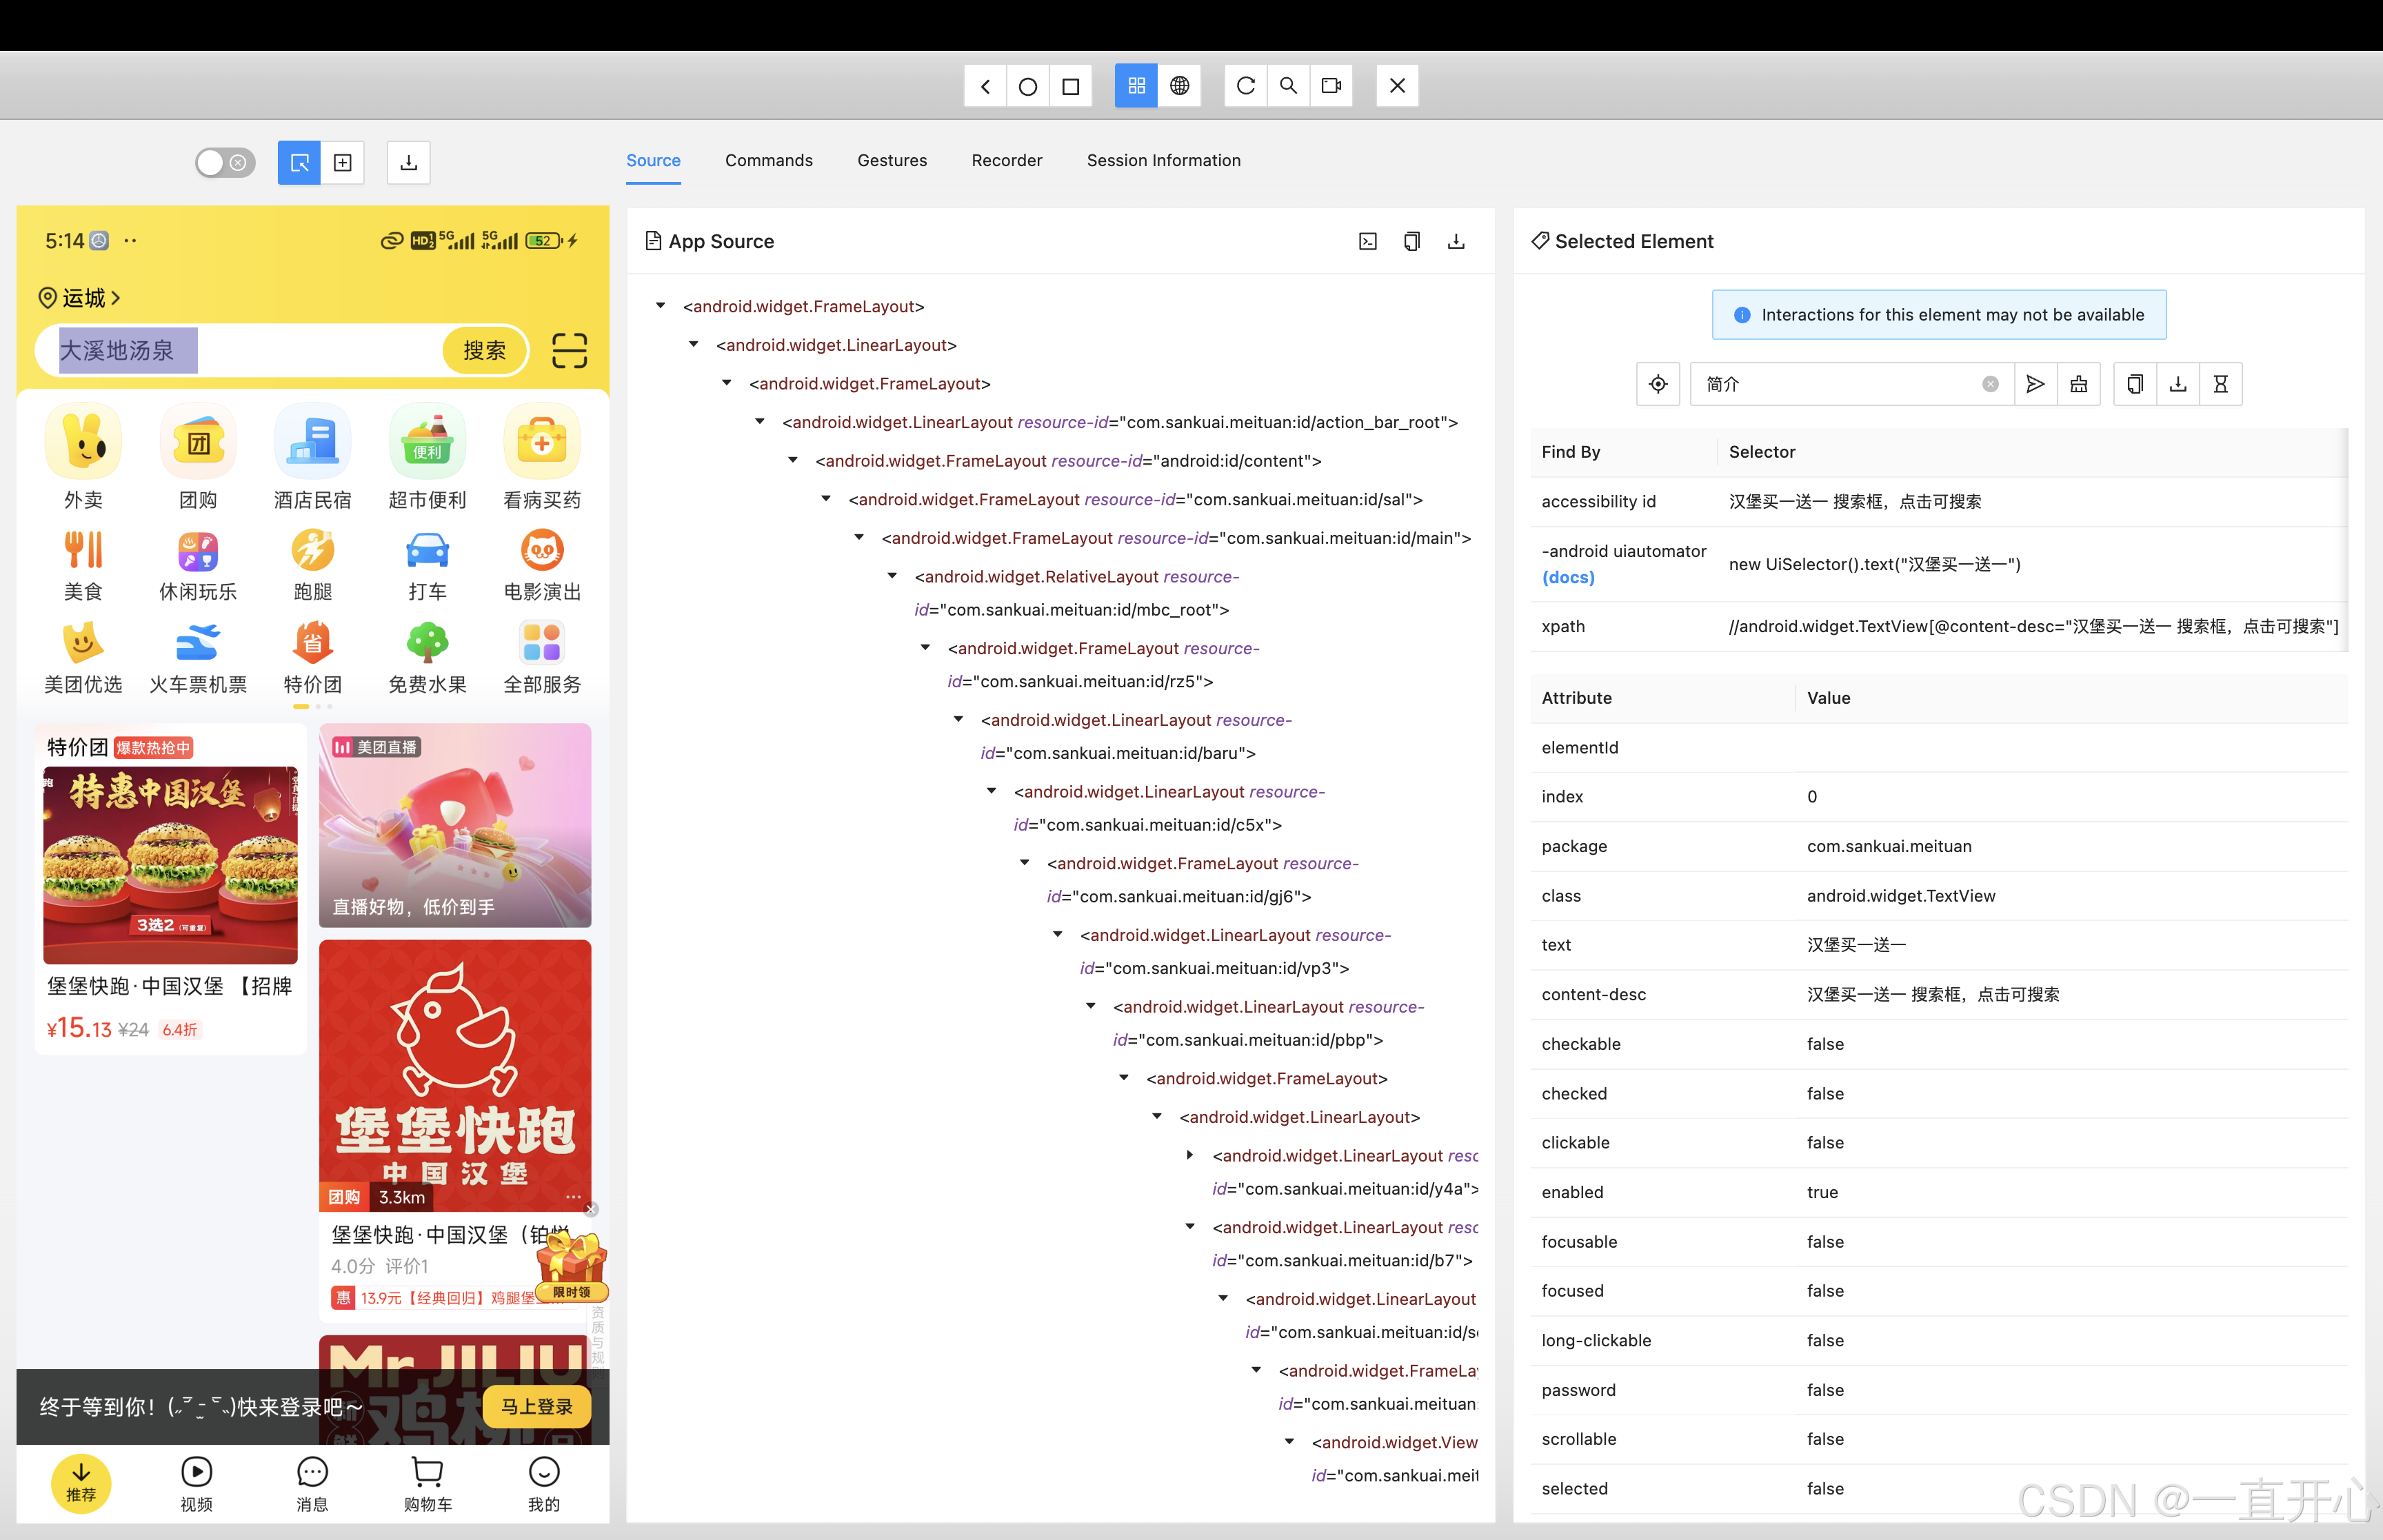Collapse the action_bar_root LinearLayout node
This screenshot has width=2383, height=1540.
pos(760,422)
